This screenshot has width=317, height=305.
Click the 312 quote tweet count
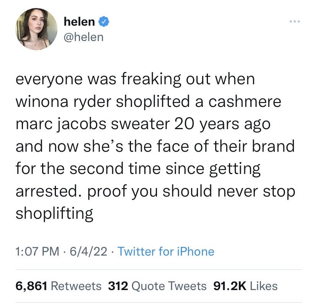(118, 286)
